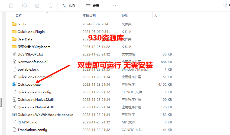
Task: Click the QuickLook.Native64.dll file name
Action: point(36,107)
